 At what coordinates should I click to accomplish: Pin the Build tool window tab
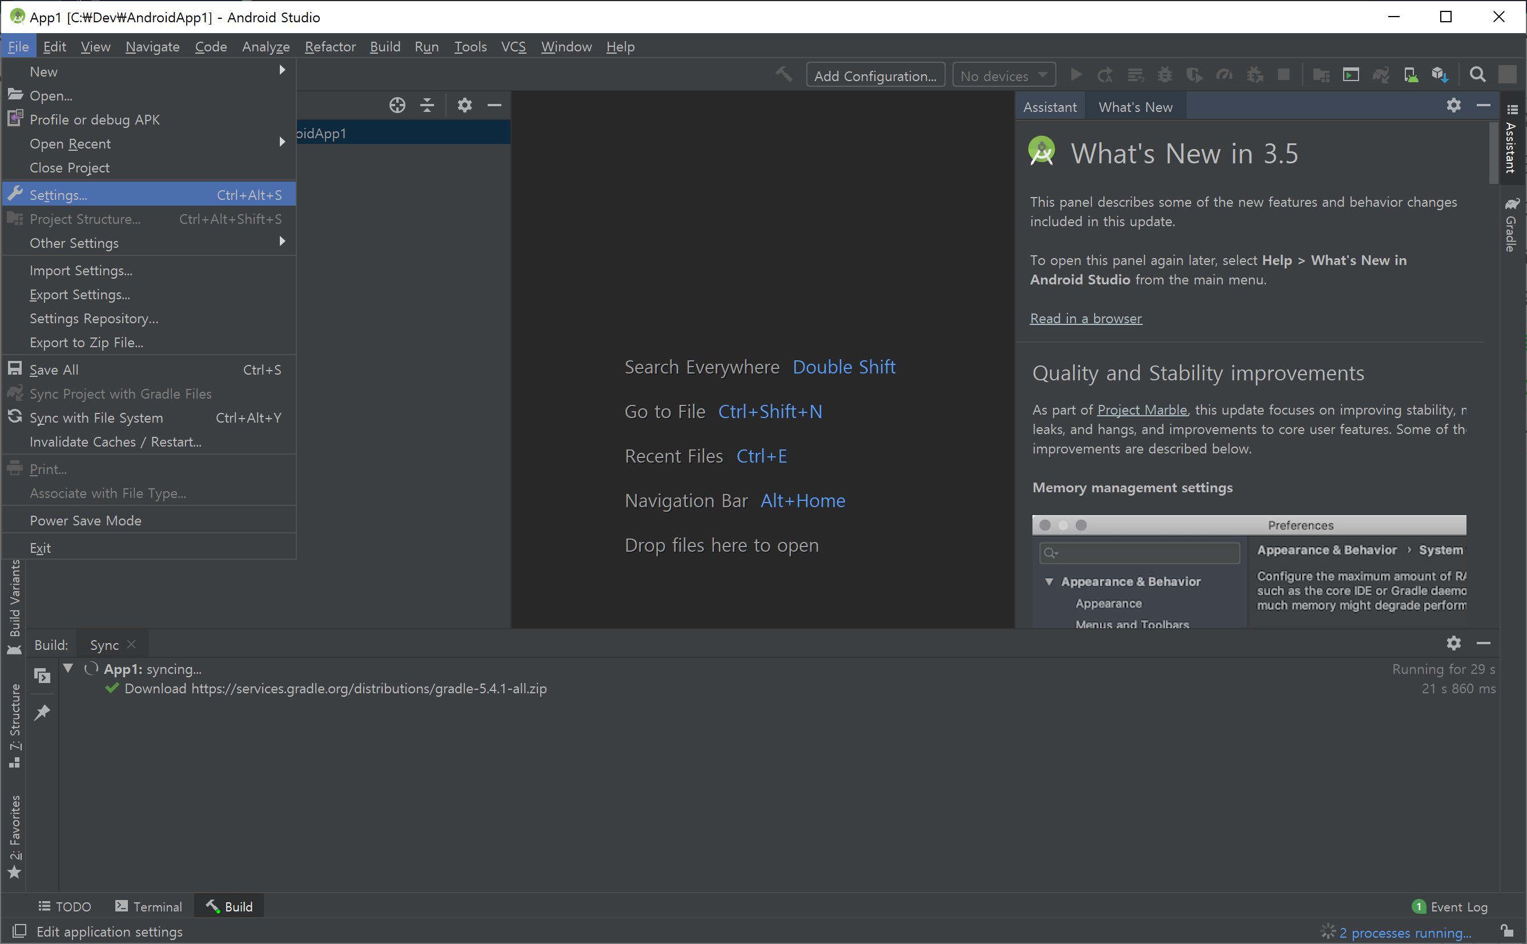[x=42, y=712]
